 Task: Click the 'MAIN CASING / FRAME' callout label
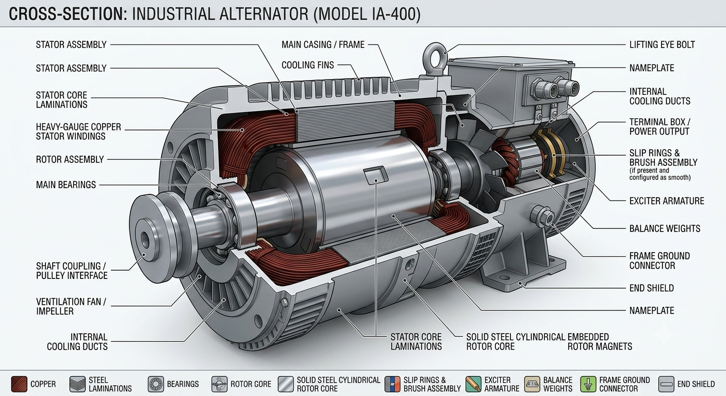pyautogui.click(x=323, y=45)
